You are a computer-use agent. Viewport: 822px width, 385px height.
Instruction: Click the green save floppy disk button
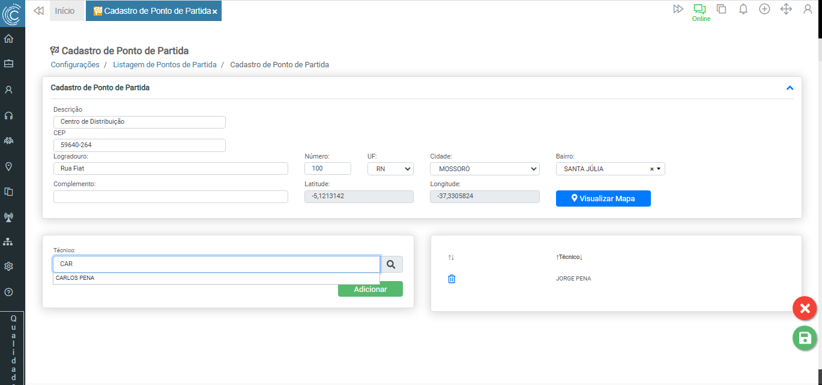tap(805, 338)
